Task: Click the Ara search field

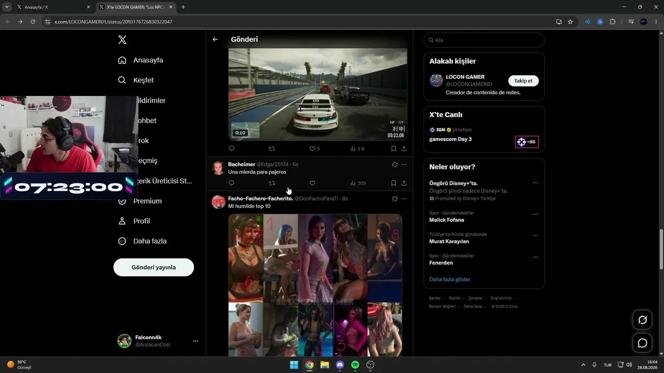Action: tap(484, 40)
